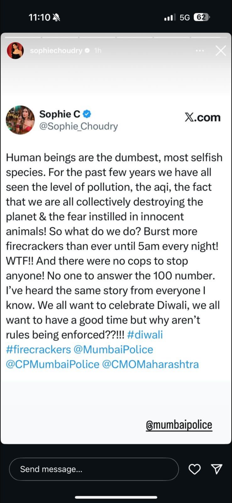Tap the verified badge next to Sophie C

87,114
